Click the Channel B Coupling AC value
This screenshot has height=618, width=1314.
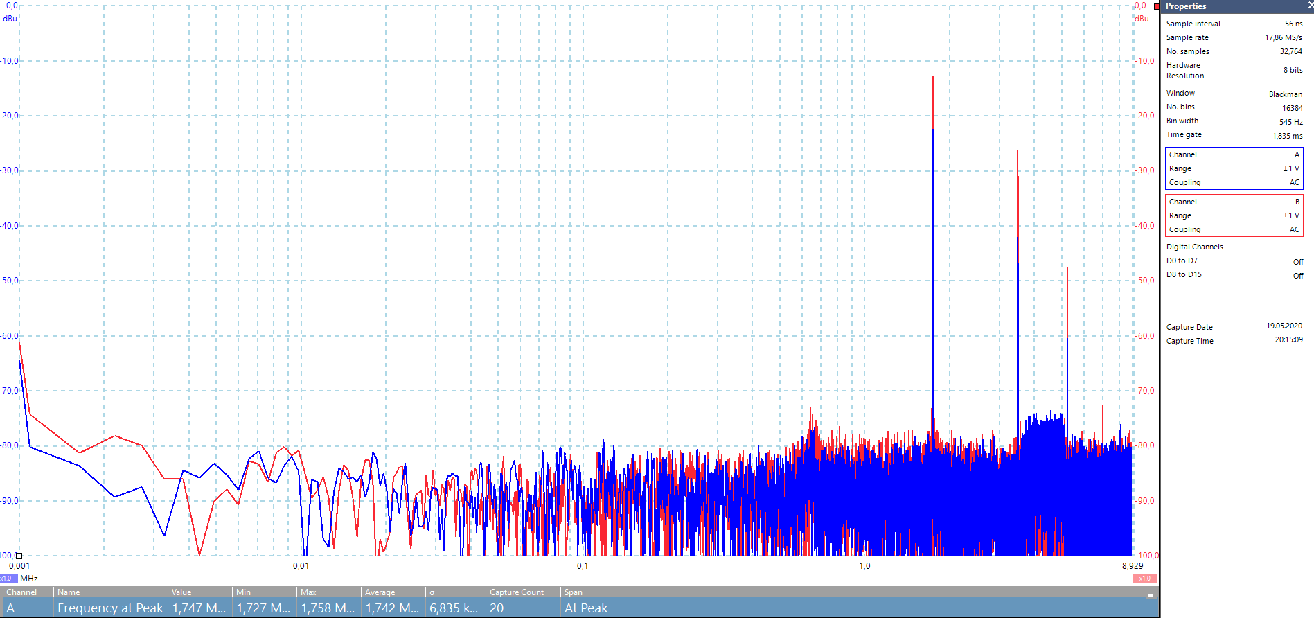click(1295, 229)
